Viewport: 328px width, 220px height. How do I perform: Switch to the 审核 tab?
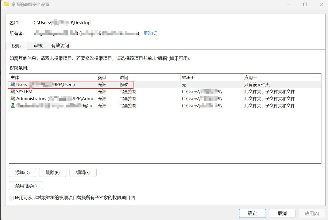click(x=38, y=46)
